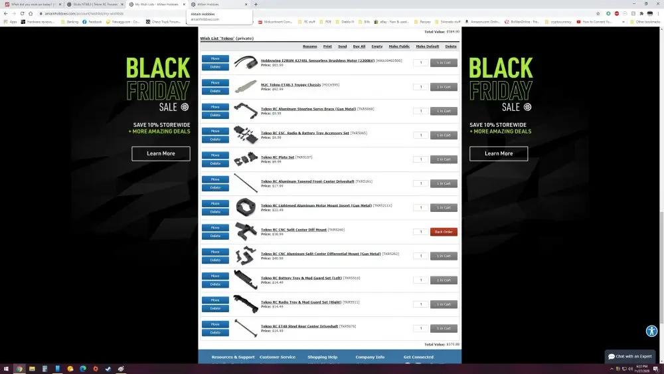Click Rename in the wish list menu
The height and width of the screenshot is (374, 664).
[309, 47]
